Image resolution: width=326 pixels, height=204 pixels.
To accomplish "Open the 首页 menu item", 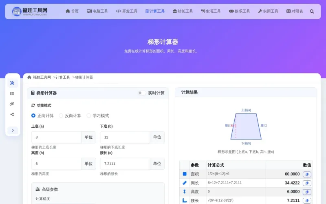I will [72, 11].
